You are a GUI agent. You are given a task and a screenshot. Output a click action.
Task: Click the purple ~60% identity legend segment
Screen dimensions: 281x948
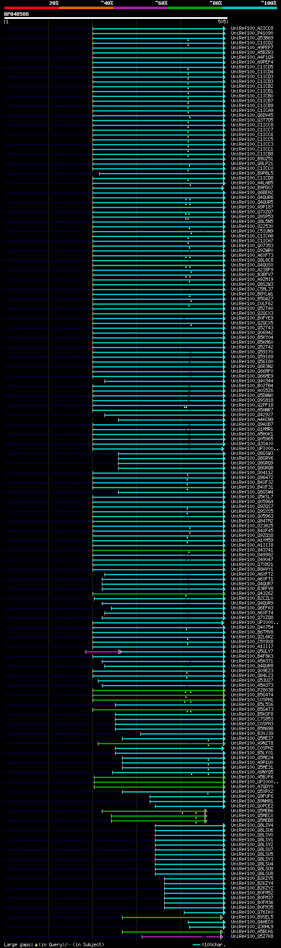pyautogui.click(x=140, y=8)
